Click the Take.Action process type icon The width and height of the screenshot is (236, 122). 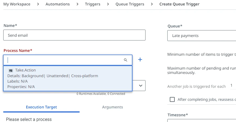point(11,70)
